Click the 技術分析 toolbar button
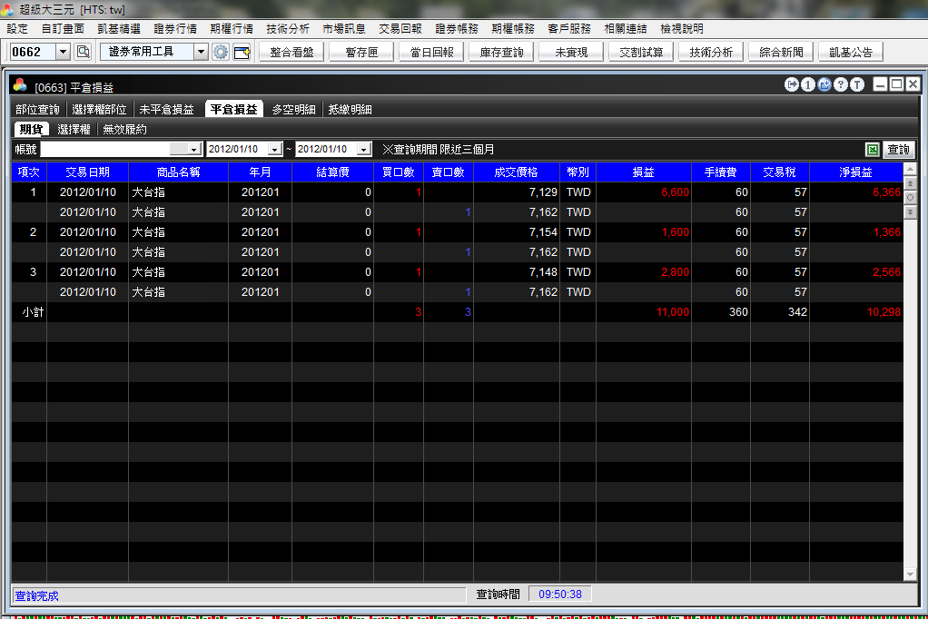This screenshot has width=928, height=619. [x=711, y=52]
